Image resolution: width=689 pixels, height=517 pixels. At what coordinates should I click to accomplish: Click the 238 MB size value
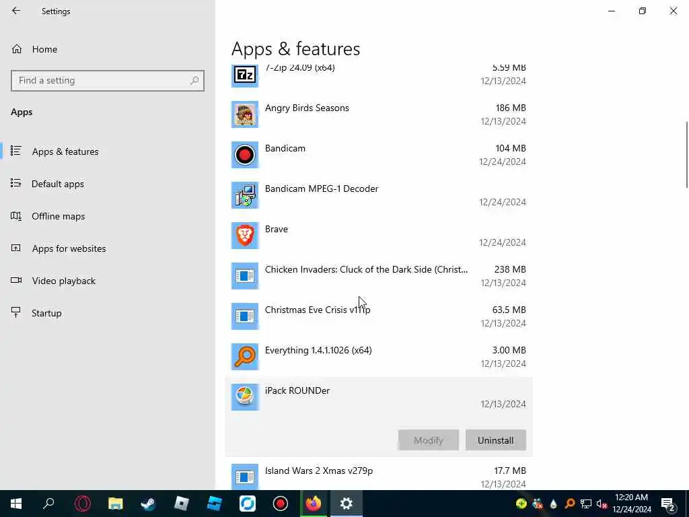[x=510, y=269]
